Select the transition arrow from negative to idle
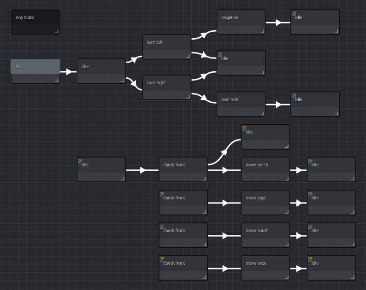Viewport: 366px width, 290px height. tap(278, 23)
